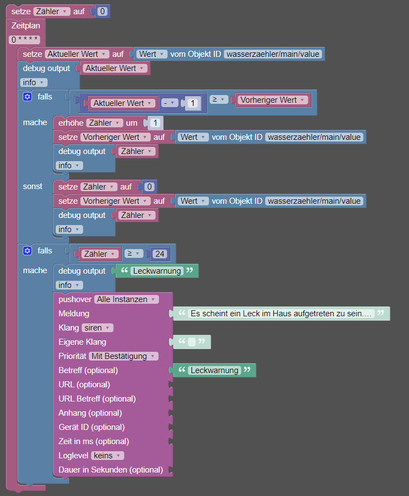Open Loglevel keins dropdown
Image resolution: width=409 pixels, height=496 pixels.
pyautogui.click(x=107, y=456)
